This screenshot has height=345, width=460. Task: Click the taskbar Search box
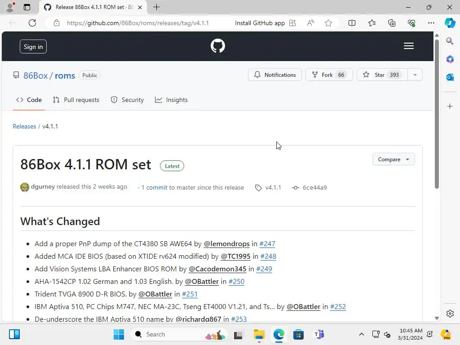179,334
